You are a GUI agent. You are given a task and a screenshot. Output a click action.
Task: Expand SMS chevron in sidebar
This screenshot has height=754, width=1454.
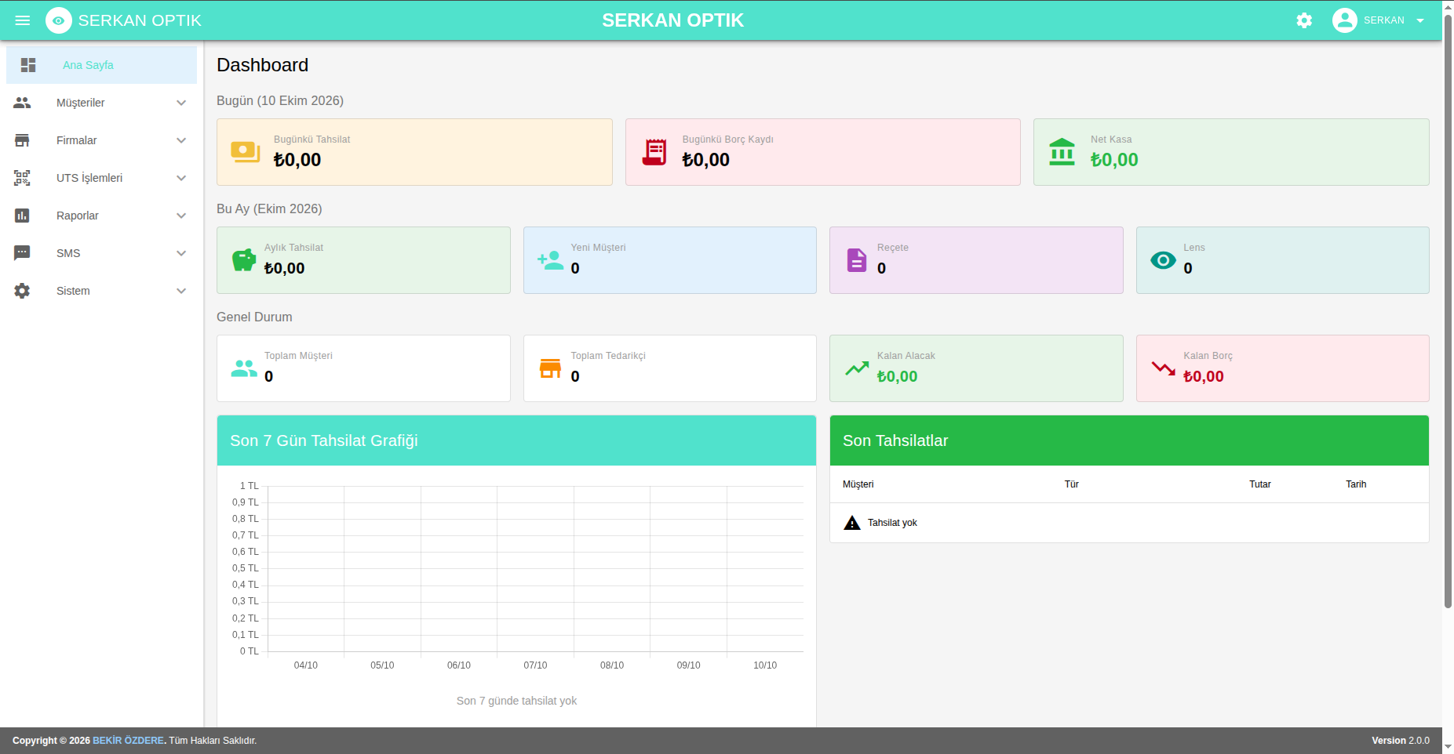click(181, 253)
